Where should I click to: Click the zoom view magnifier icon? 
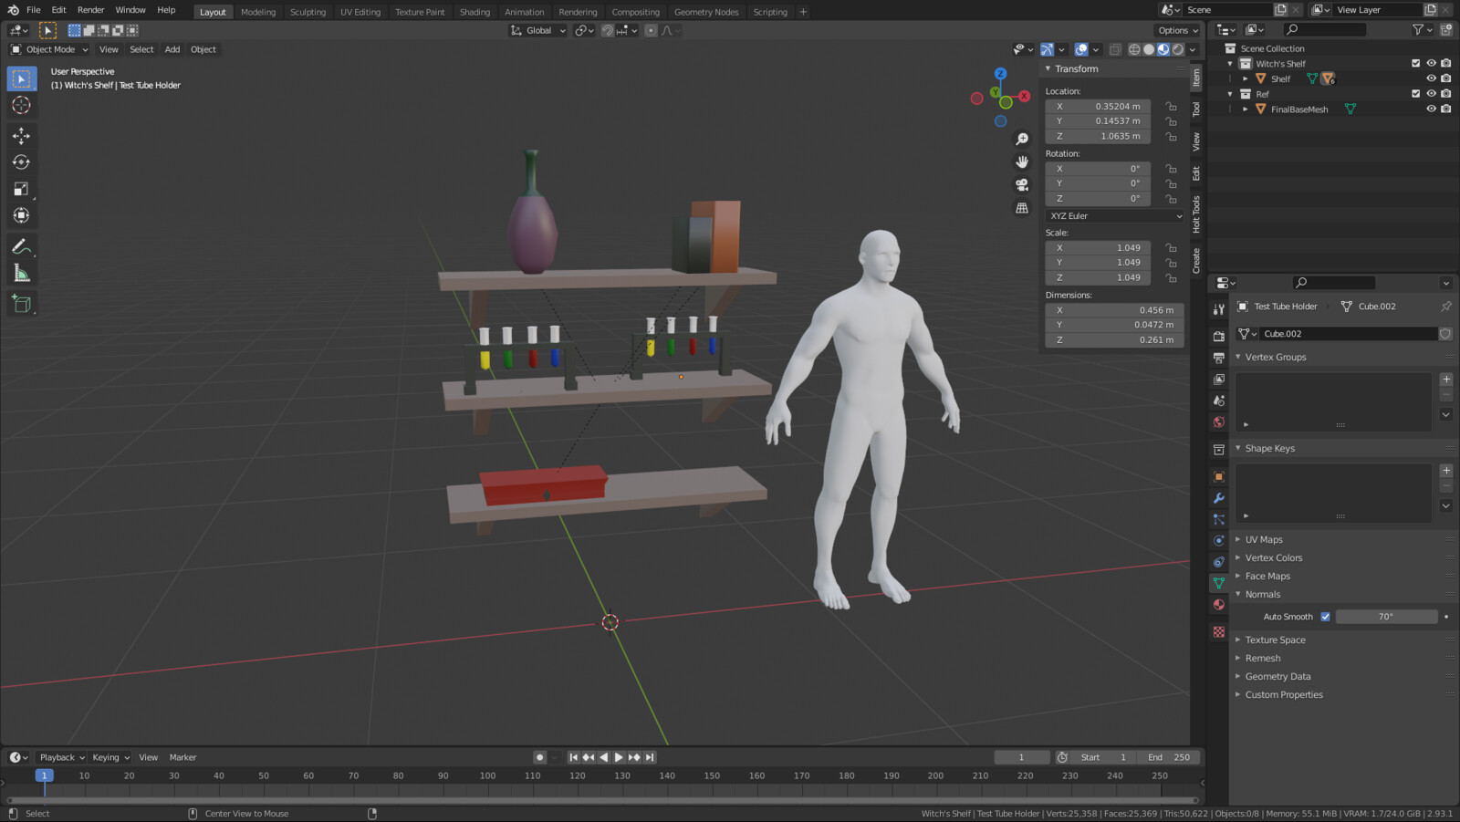pos(1022,140)
